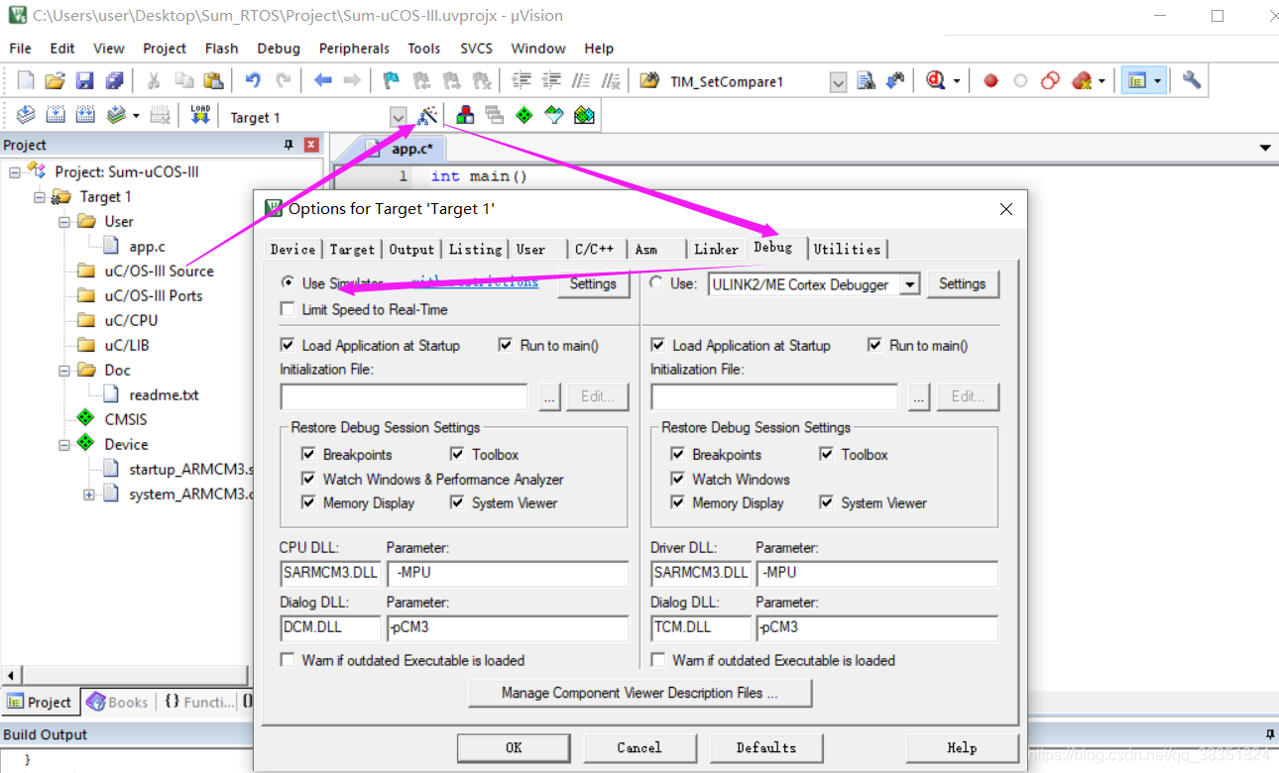Collapse the Project: Sum-uCOS-III tree node
Screen dimensions: 1279x773
(x=16, y=171)
